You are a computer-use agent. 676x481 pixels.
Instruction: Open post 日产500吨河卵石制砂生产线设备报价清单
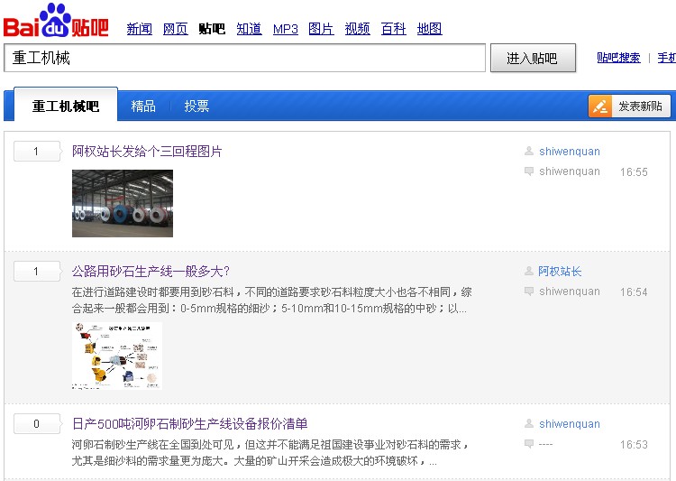(189, 423)
